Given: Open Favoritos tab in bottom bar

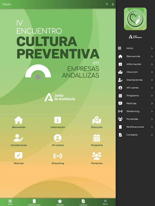Looking at the screenshot, I should tap(60, 202).
